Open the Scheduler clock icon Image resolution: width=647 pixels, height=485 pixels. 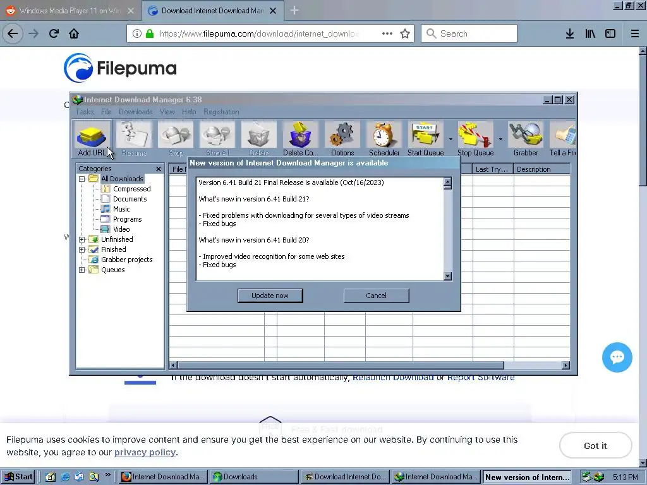click(384, 139)
